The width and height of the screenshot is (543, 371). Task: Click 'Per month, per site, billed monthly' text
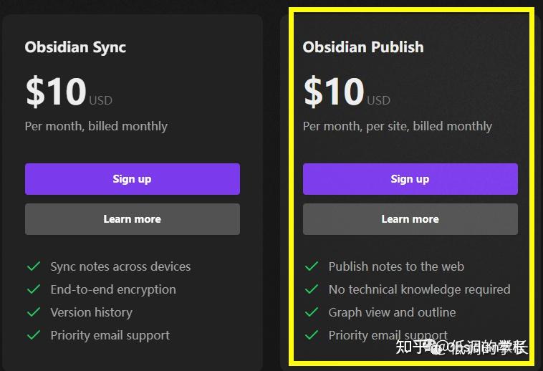pyautogui.click(x=398, y=126)
